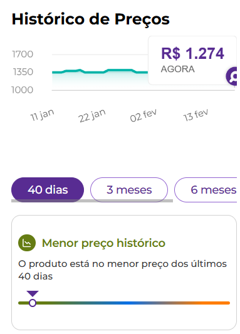Click the 13 fev date label
The height and width of the screenshot is (334, 240).
pos(196,115)
